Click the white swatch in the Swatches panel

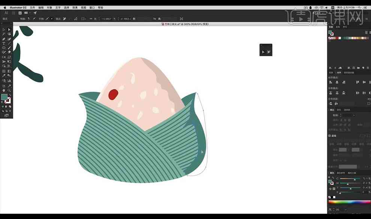[x=340, y=38]
